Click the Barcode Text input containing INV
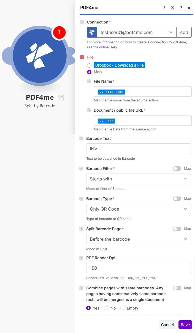Image resolution: width=195 pixels, height=333 pixels. pos(139,149)
